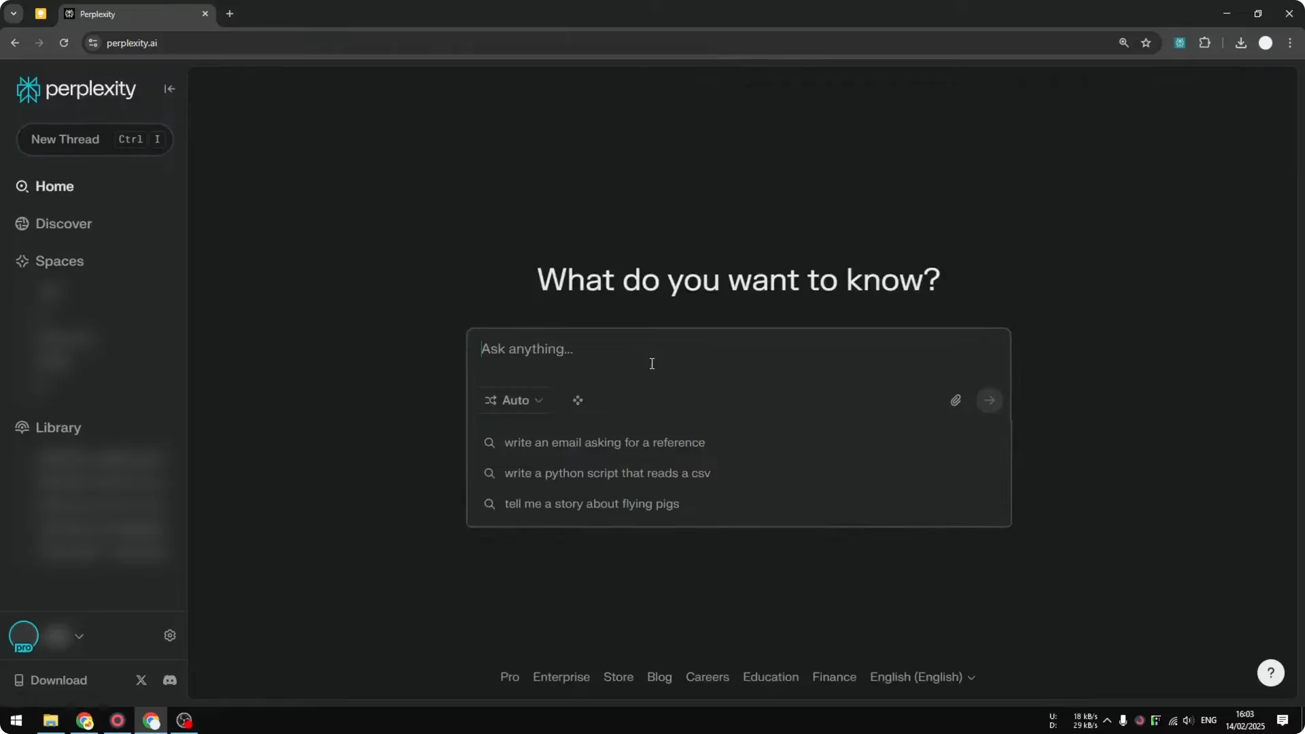1305x734 pixels.
Task: Click the Careers footer link
Action: point(707,677)
